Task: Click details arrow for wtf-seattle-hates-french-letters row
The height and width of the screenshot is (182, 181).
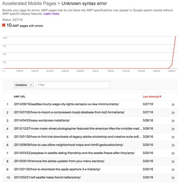Action: [x=173, y=177]
